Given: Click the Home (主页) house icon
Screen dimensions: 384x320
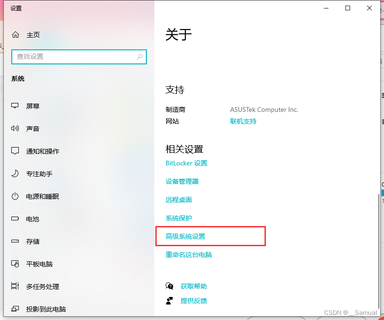Looking at the screenshot, I should pos(16,35).
